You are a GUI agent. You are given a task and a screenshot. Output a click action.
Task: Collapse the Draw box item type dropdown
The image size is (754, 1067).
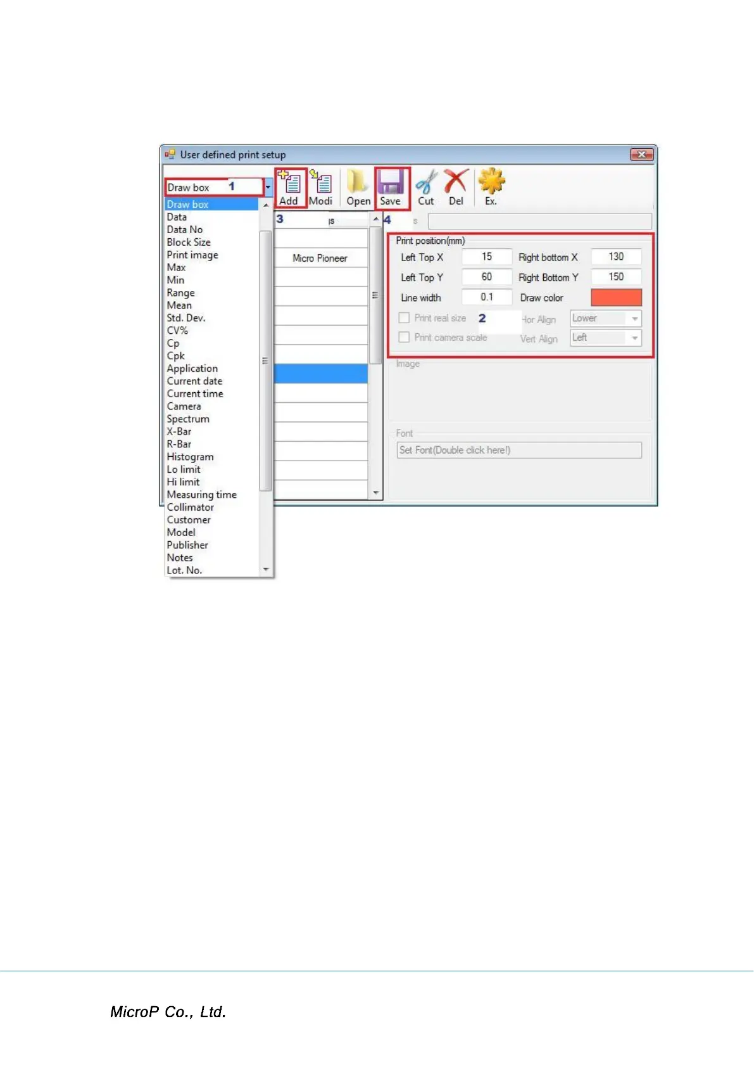click(268, 188)
